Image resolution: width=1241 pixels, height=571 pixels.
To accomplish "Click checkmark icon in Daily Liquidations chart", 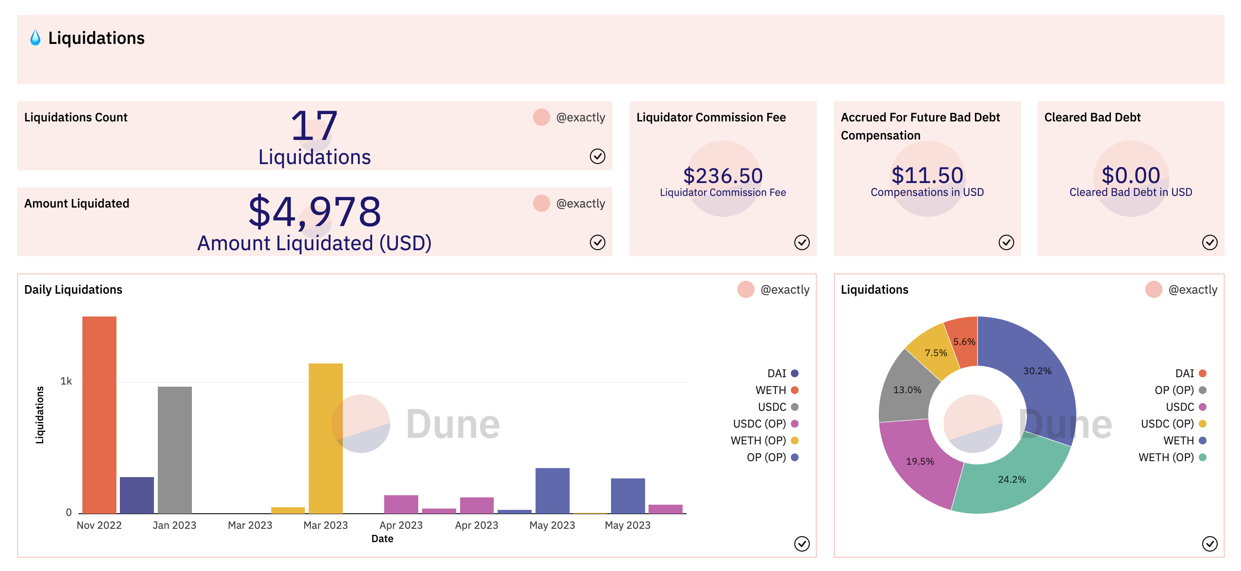I will point(802,544).
